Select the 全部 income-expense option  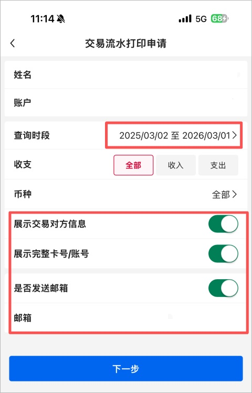(x=133, y=165)
